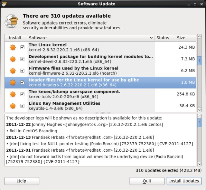Sort list by the Status column header
The width and height of the screenshot is (206, 190).
coord(165,38)
